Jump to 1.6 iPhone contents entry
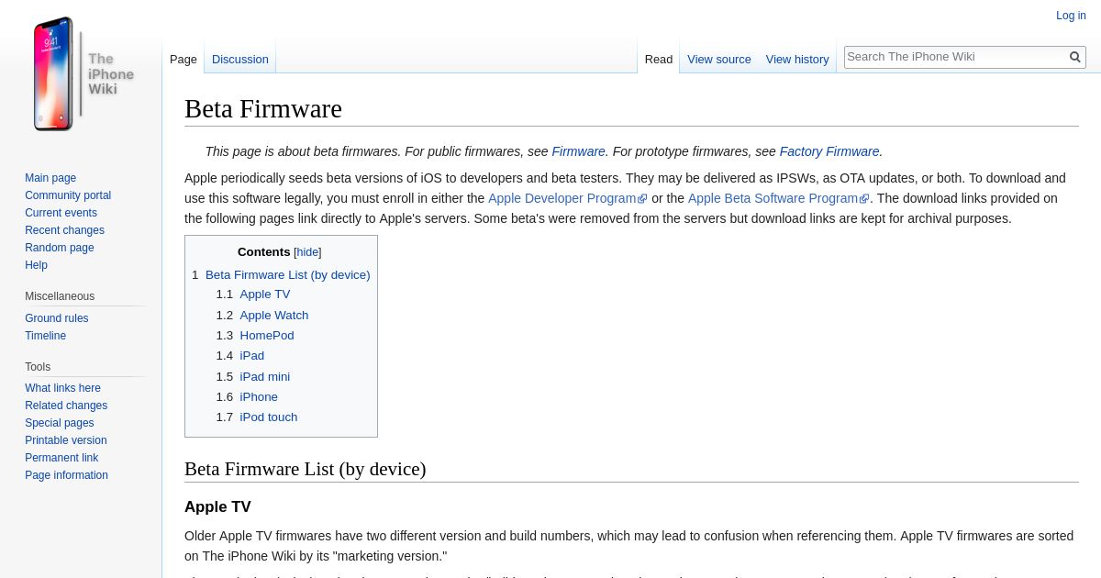This screenshot has width=1101, height=578. 259,396
